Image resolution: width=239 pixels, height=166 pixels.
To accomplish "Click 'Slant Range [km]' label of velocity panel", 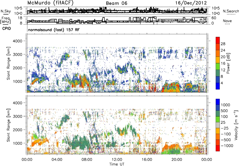I will click(8, 125).
